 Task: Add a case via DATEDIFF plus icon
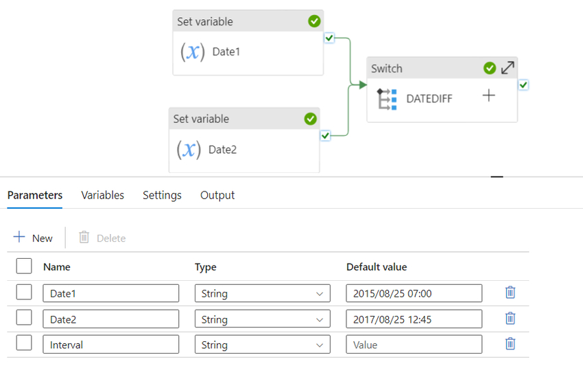pos(488,95)
